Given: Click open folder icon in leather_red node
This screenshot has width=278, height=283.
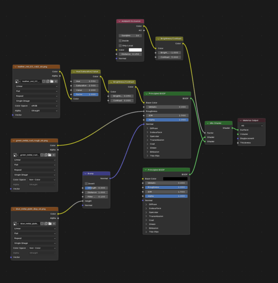Looking at the screenshot, I should [x=52, y=81].
